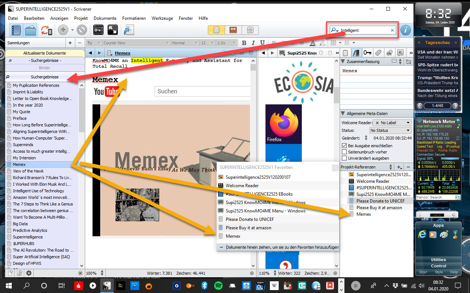Switch to Corkboard view mode

coord(233,30)
